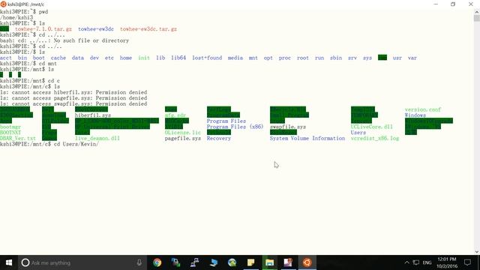Click the 'Users' directory text

[x=358, y=133]
